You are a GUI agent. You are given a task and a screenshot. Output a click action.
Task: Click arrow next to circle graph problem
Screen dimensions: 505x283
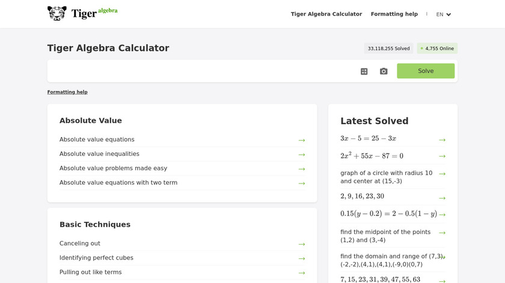[x=442, y=174]
